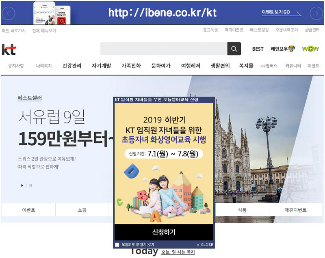Screen dimensions: 325x258
Task: Focus the search input field
Action: coord(164,49)
